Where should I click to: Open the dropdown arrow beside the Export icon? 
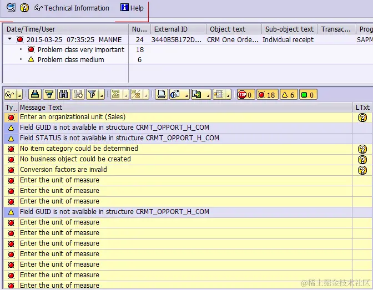pos(208,95)
